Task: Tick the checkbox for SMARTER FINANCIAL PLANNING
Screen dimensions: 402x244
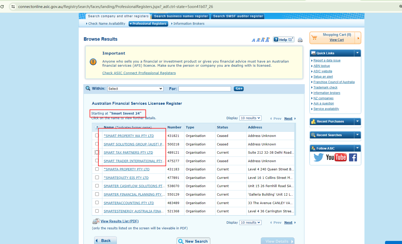Action: click(97, 194)
